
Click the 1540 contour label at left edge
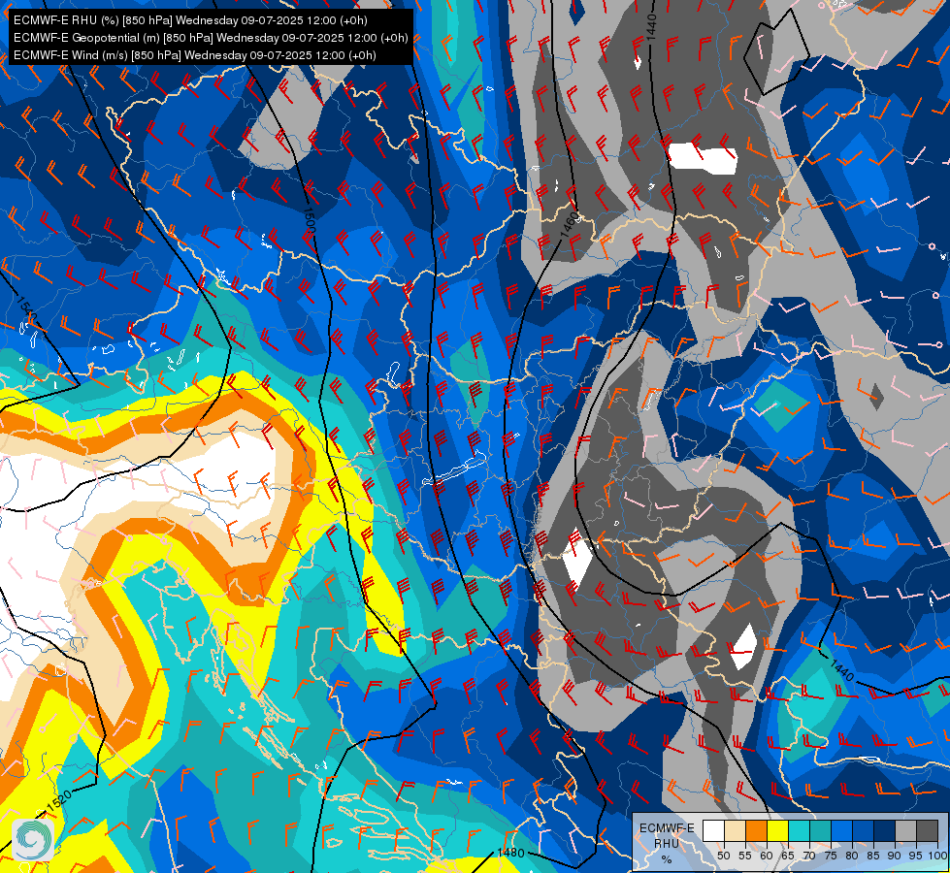click(x=26, y=309)
